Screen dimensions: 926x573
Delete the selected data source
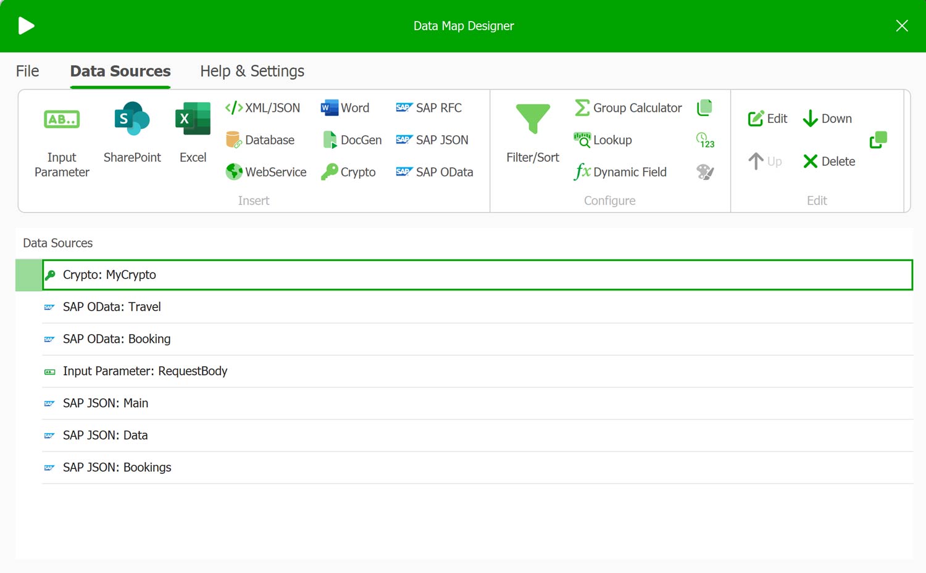pos(828,162)
